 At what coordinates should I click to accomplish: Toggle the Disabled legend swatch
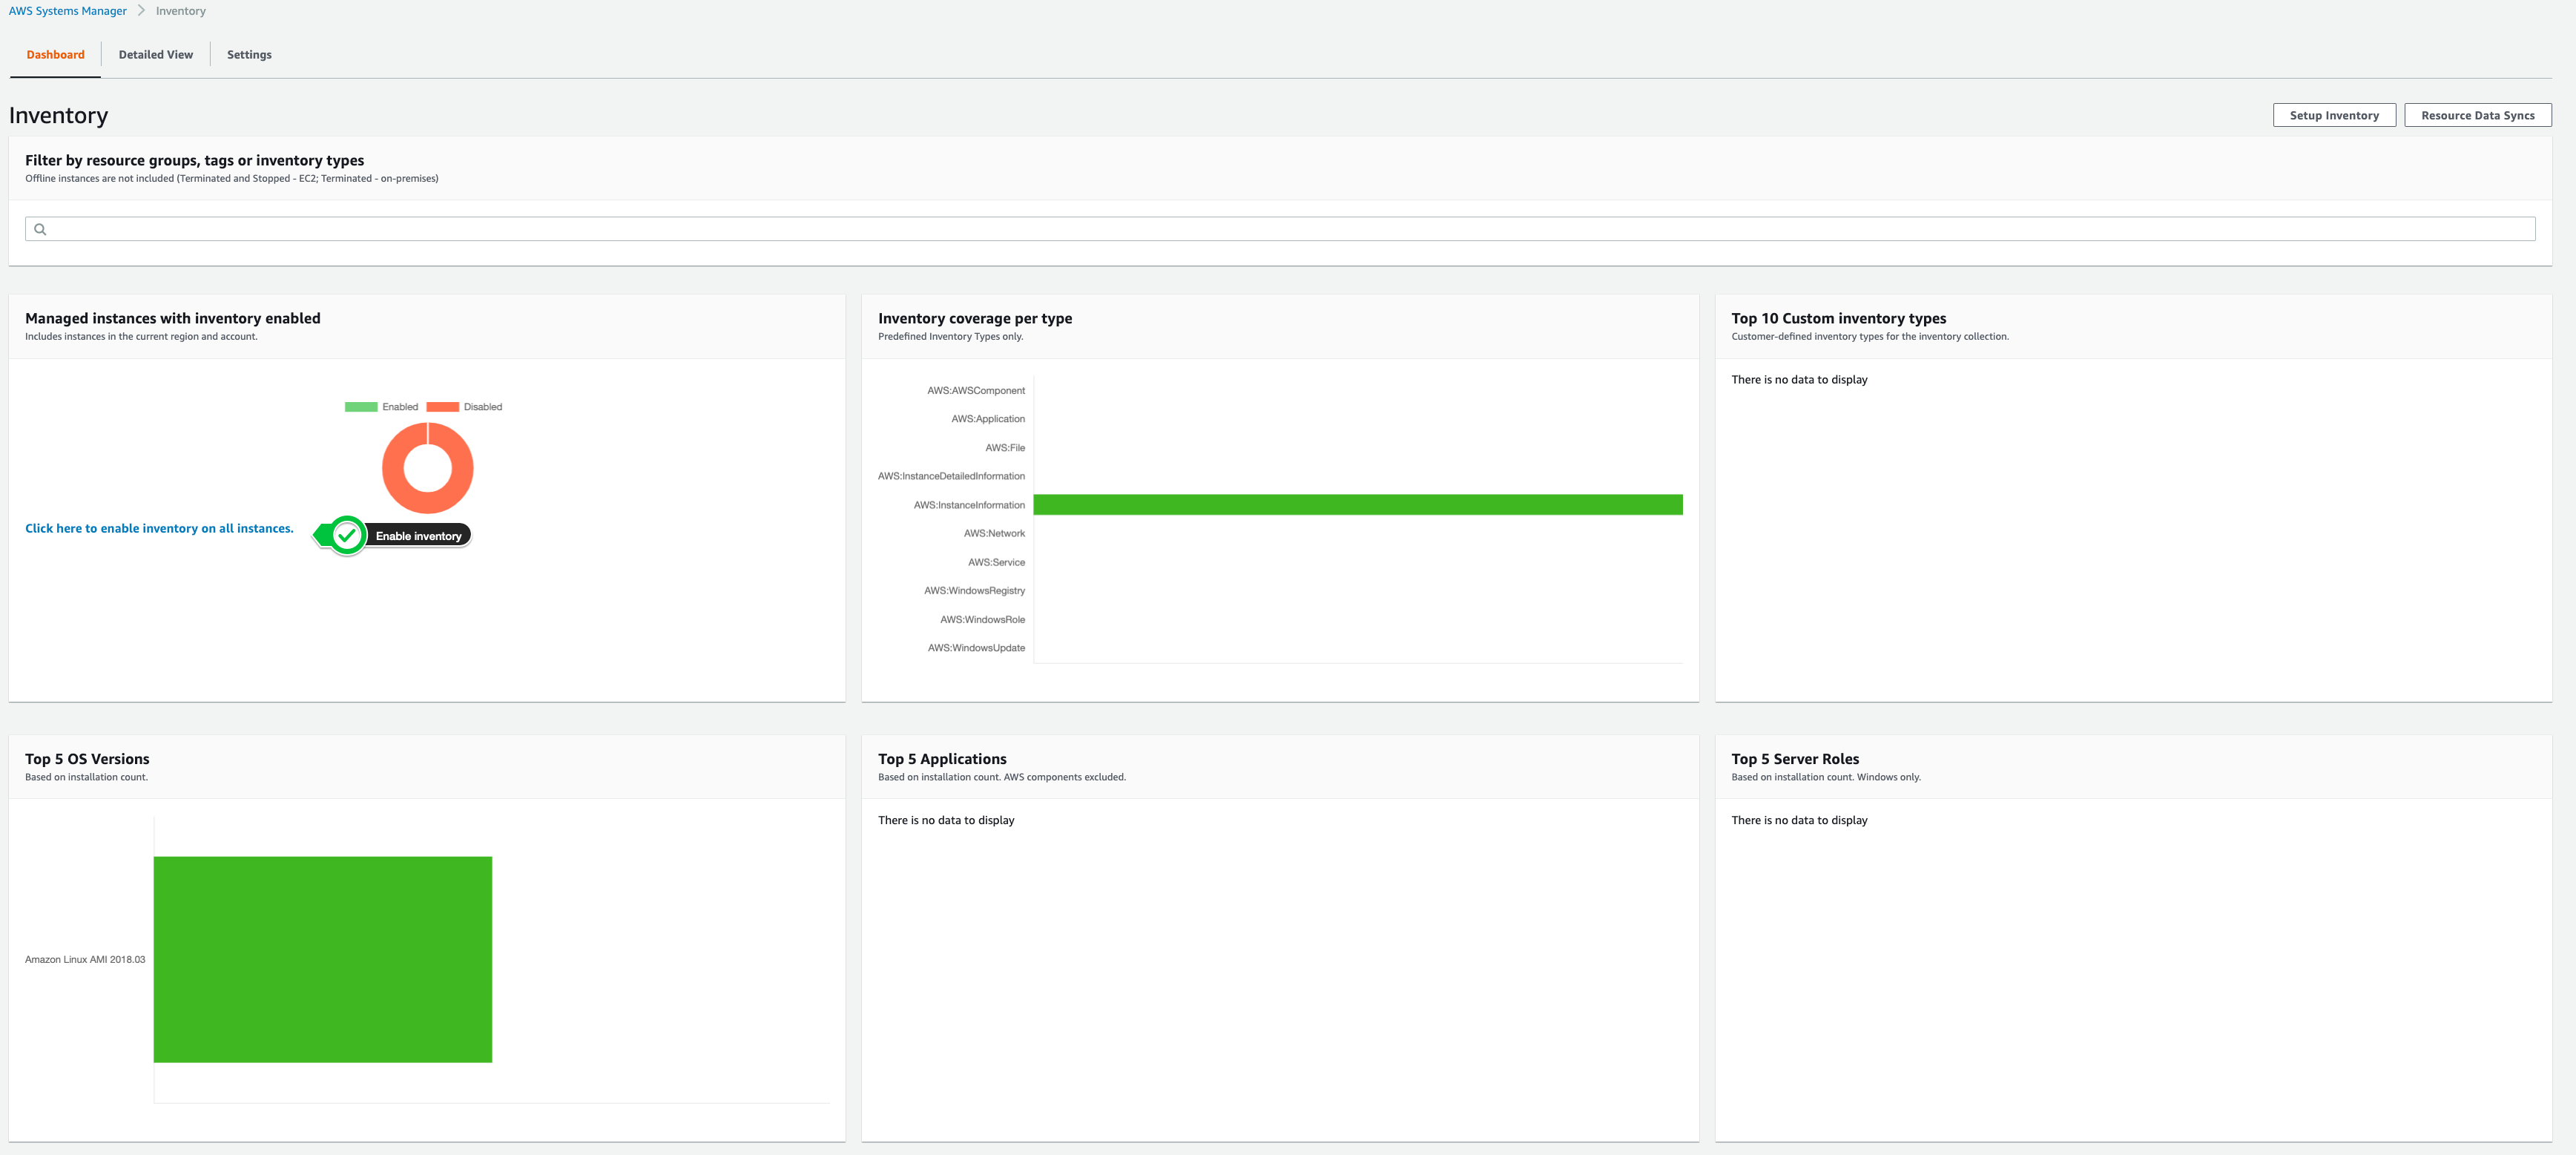(442, 407)
